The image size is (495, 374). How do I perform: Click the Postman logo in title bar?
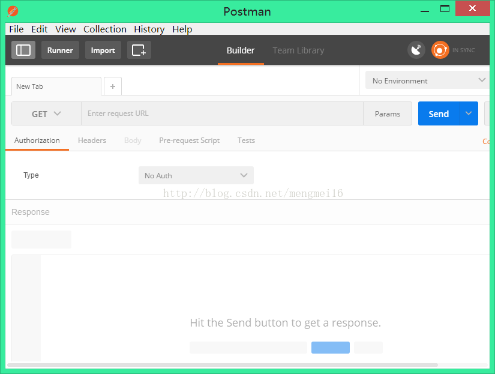point(13,11)
